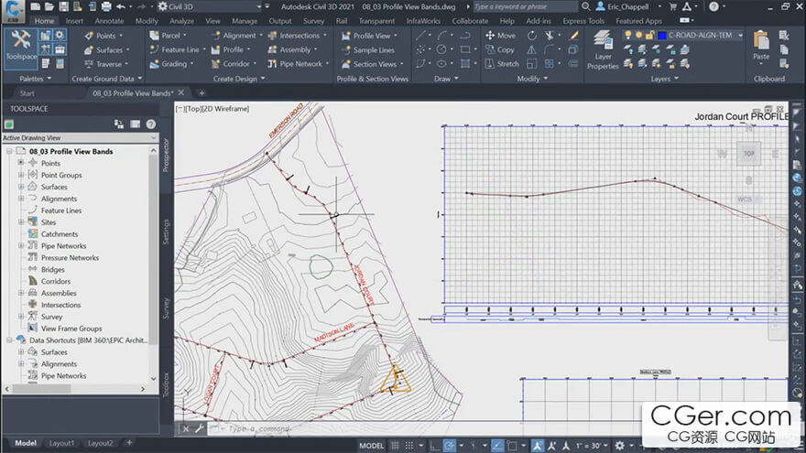Select the Copy tool
This screenshot has width=806, height=453.
click(500, 49)
